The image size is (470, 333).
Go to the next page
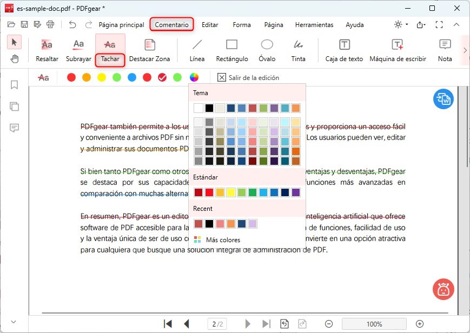tap(248, 324)
